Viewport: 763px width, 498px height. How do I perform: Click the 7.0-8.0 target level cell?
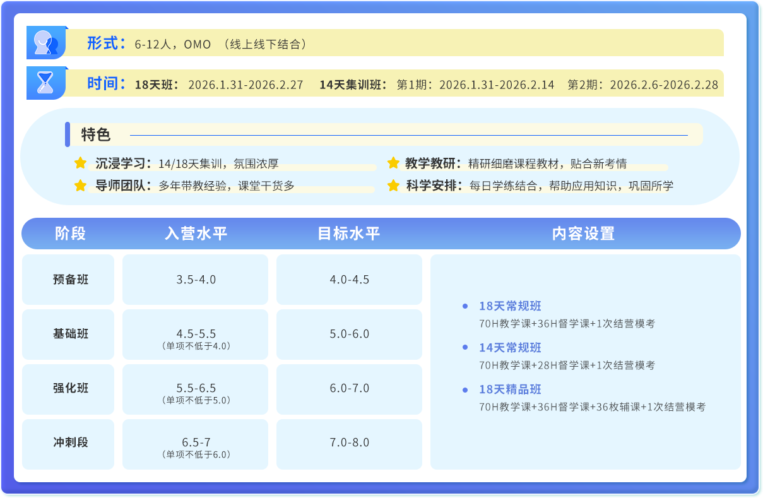click(x=349, y=442)
